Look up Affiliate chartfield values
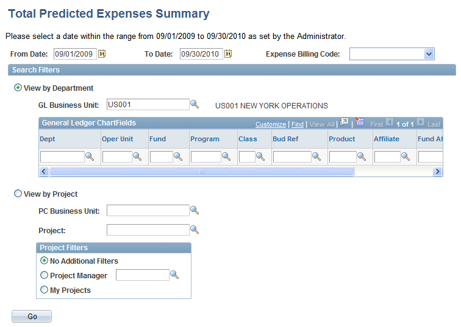461x327 pixels. 406,156
